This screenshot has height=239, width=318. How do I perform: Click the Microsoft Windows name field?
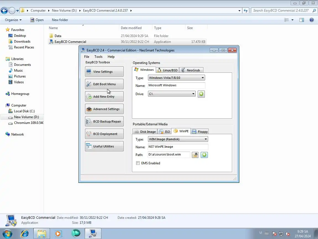(x=176, y=85)
